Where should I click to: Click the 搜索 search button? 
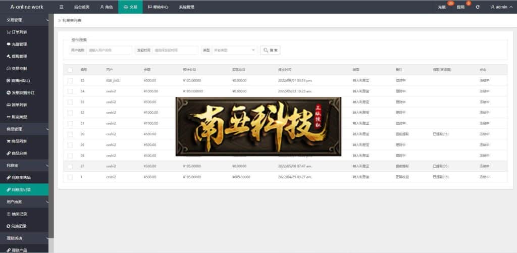(x=271, y=50)
